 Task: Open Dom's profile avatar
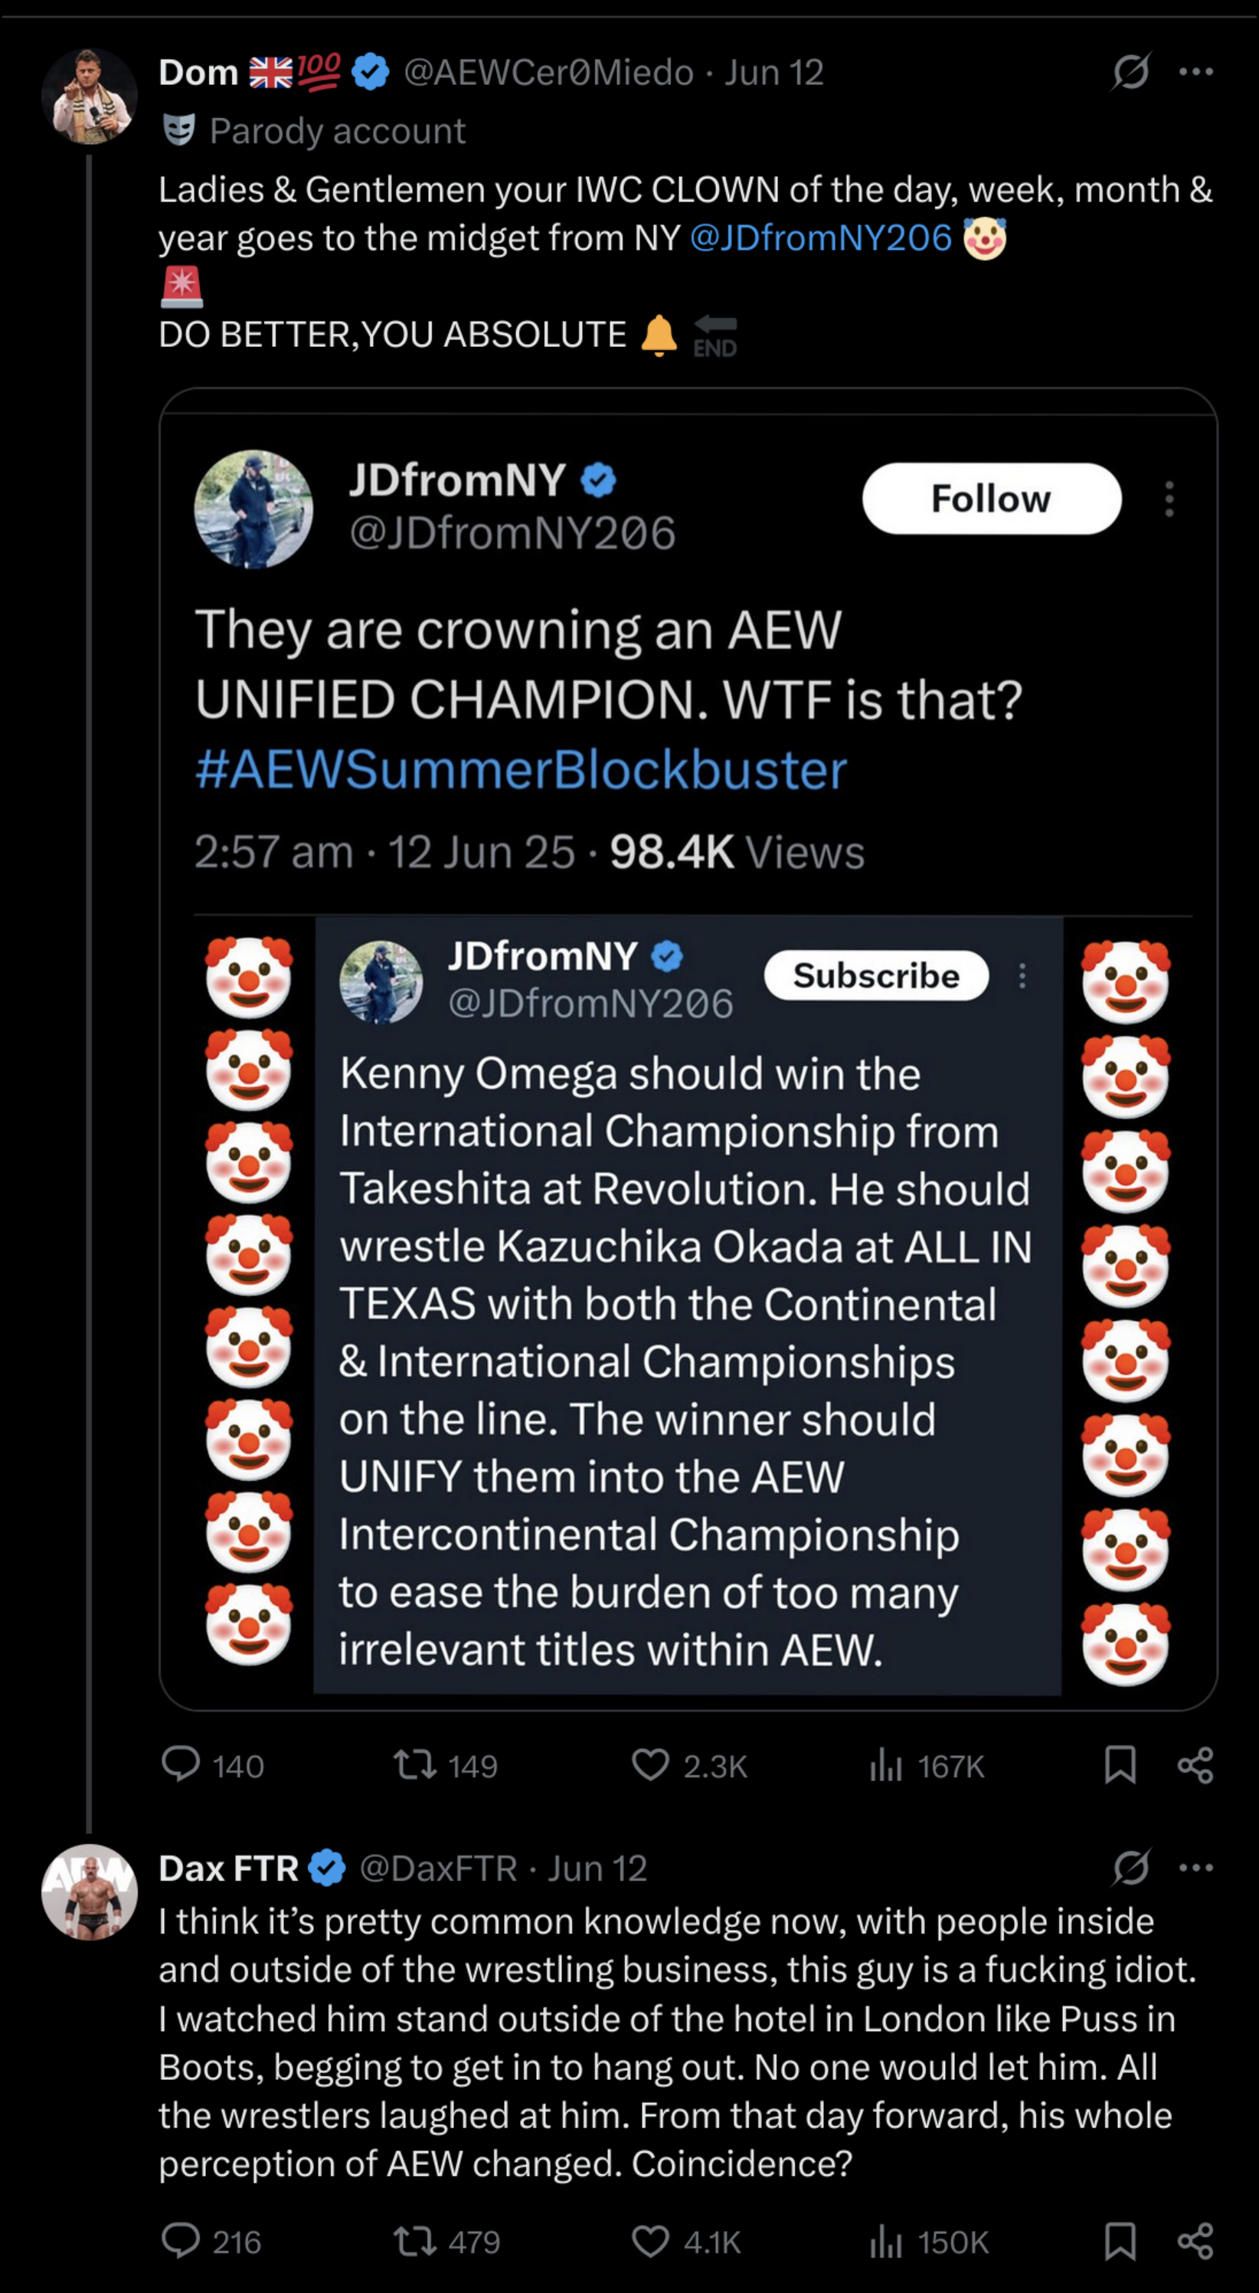click(89, 96)
